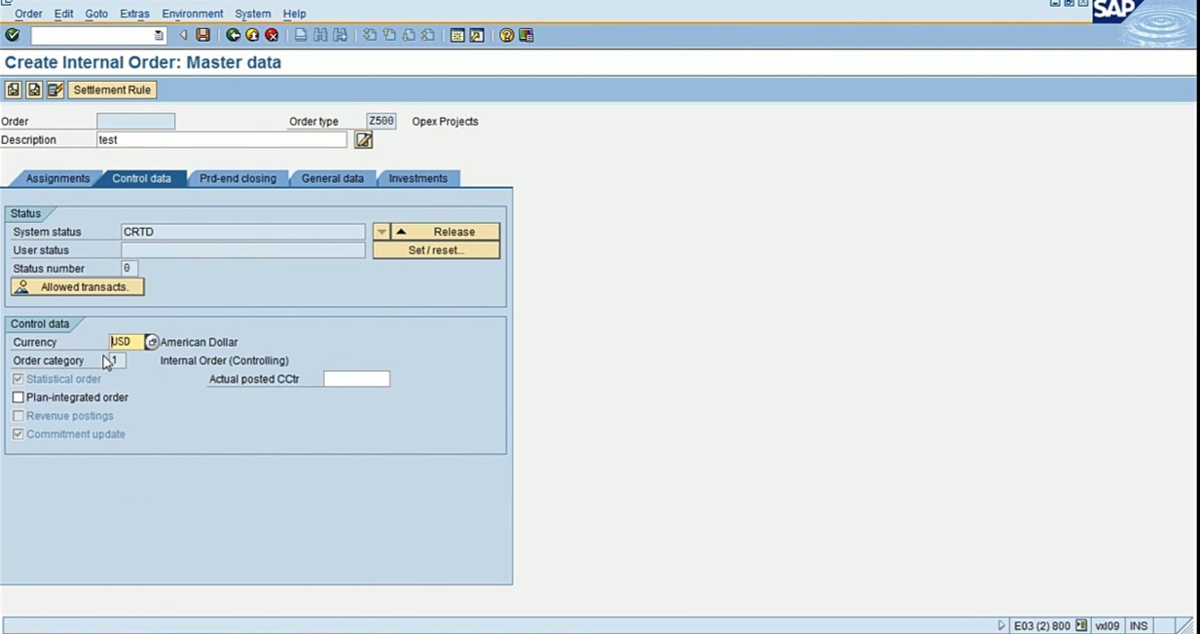Click the Create Shortcut icon
This screenshot has width=1200, height=634.
click(477, 35)
